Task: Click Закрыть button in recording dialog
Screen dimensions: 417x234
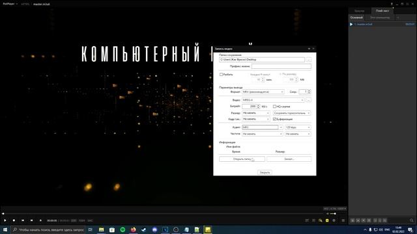Action: point(265,172)
